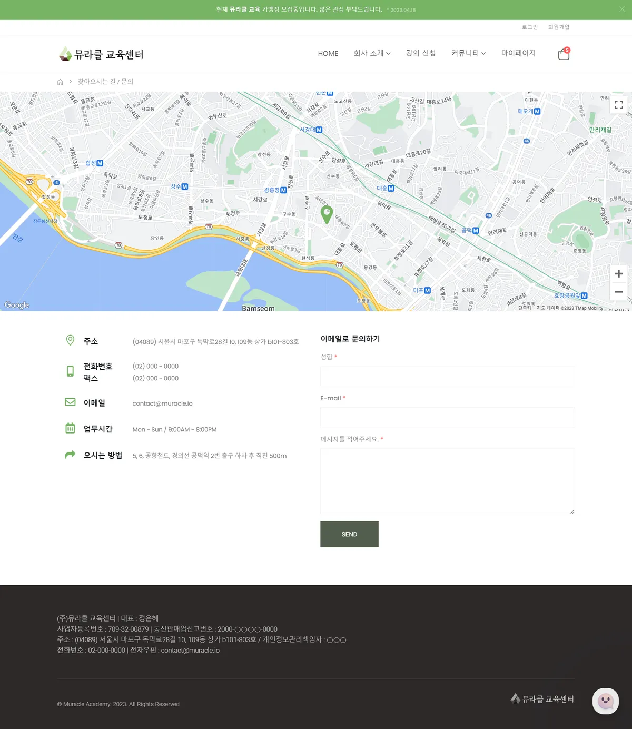Screen dimensions: 632x729
Task: Focus the 성함 name input field
Action: point(447,376)
